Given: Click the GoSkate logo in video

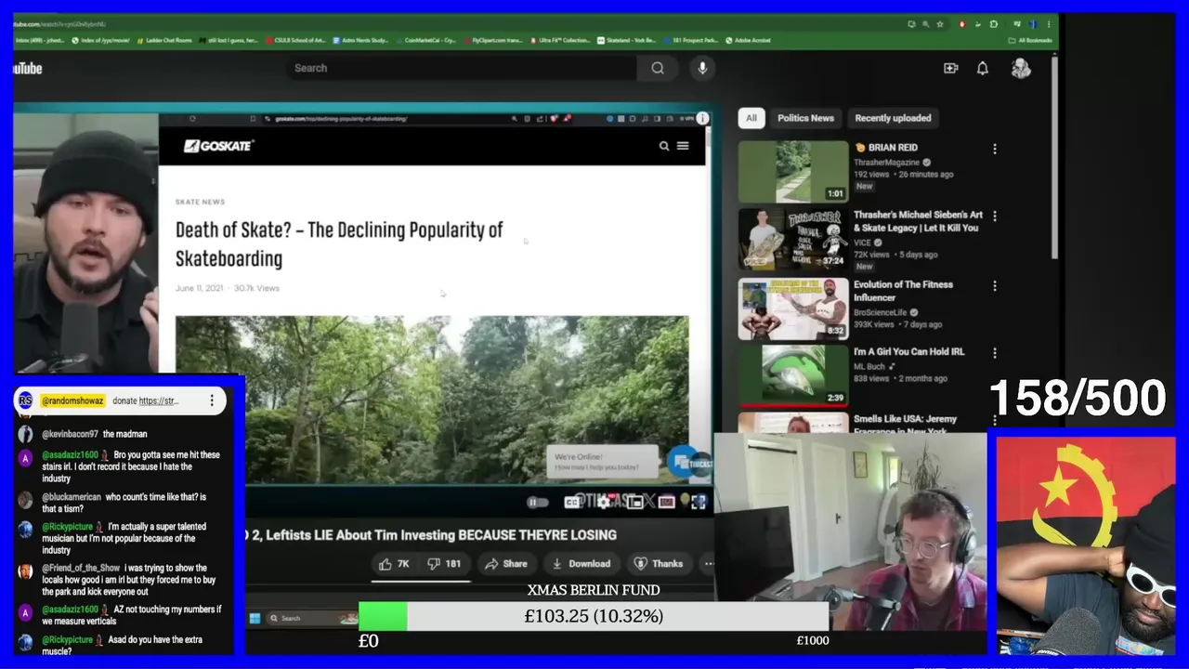Looking at the screenshot, I should click(218, 146).
